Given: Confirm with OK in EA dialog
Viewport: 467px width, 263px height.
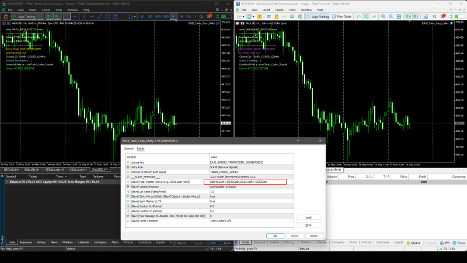Looking at the screenshot, I should pos(275,236).
